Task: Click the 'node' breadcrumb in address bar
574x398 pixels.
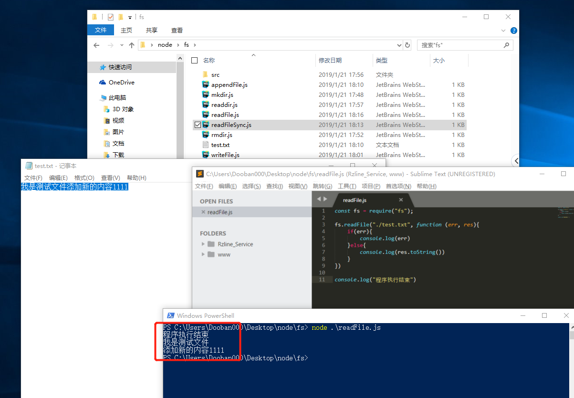Action: [165, 45]
